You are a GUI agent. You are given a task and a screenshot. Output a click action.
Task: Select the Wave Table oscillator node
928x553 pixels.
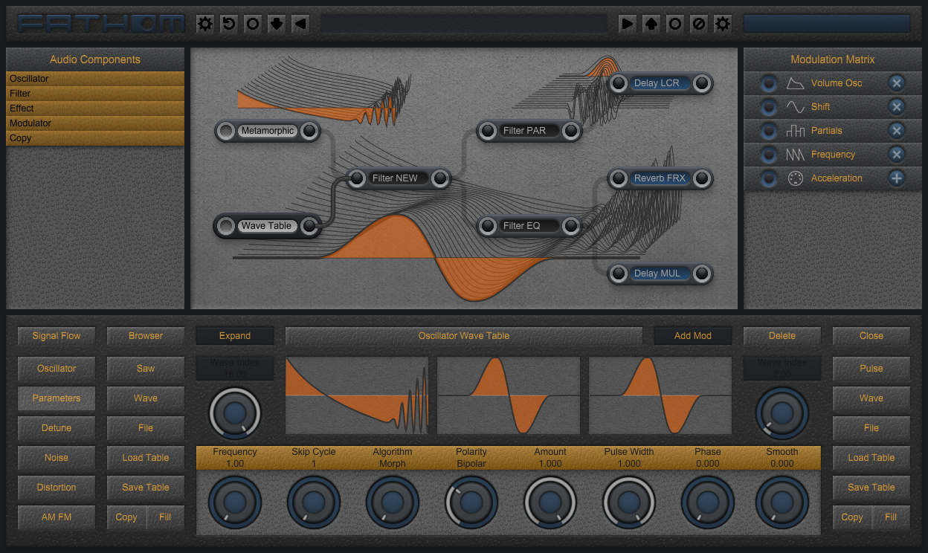click(x=266, y=226)
